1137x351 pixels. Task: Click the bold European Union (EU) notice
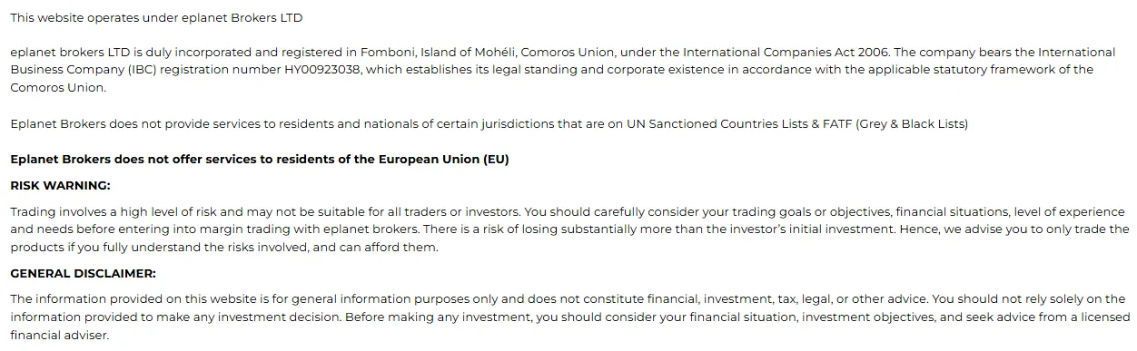tap(260, 160)
